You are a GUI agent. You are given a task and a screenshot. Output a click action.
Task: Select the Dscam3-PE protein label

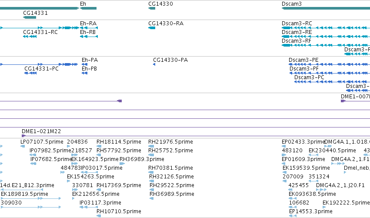(x=303, y=60)
